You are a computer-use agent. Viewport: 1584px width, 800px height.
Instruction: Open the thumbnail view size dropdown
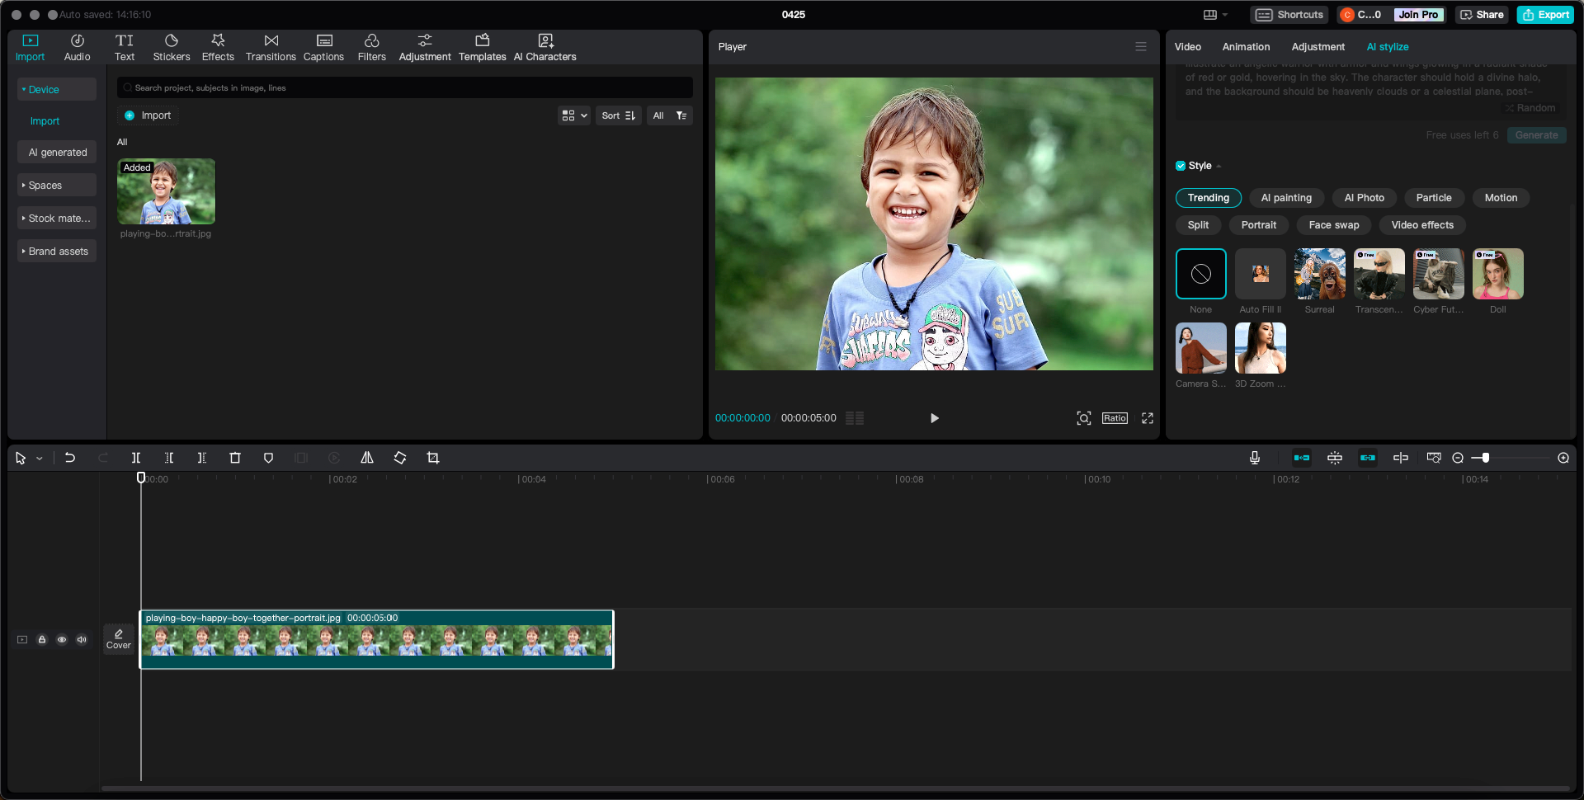[574, 115]
